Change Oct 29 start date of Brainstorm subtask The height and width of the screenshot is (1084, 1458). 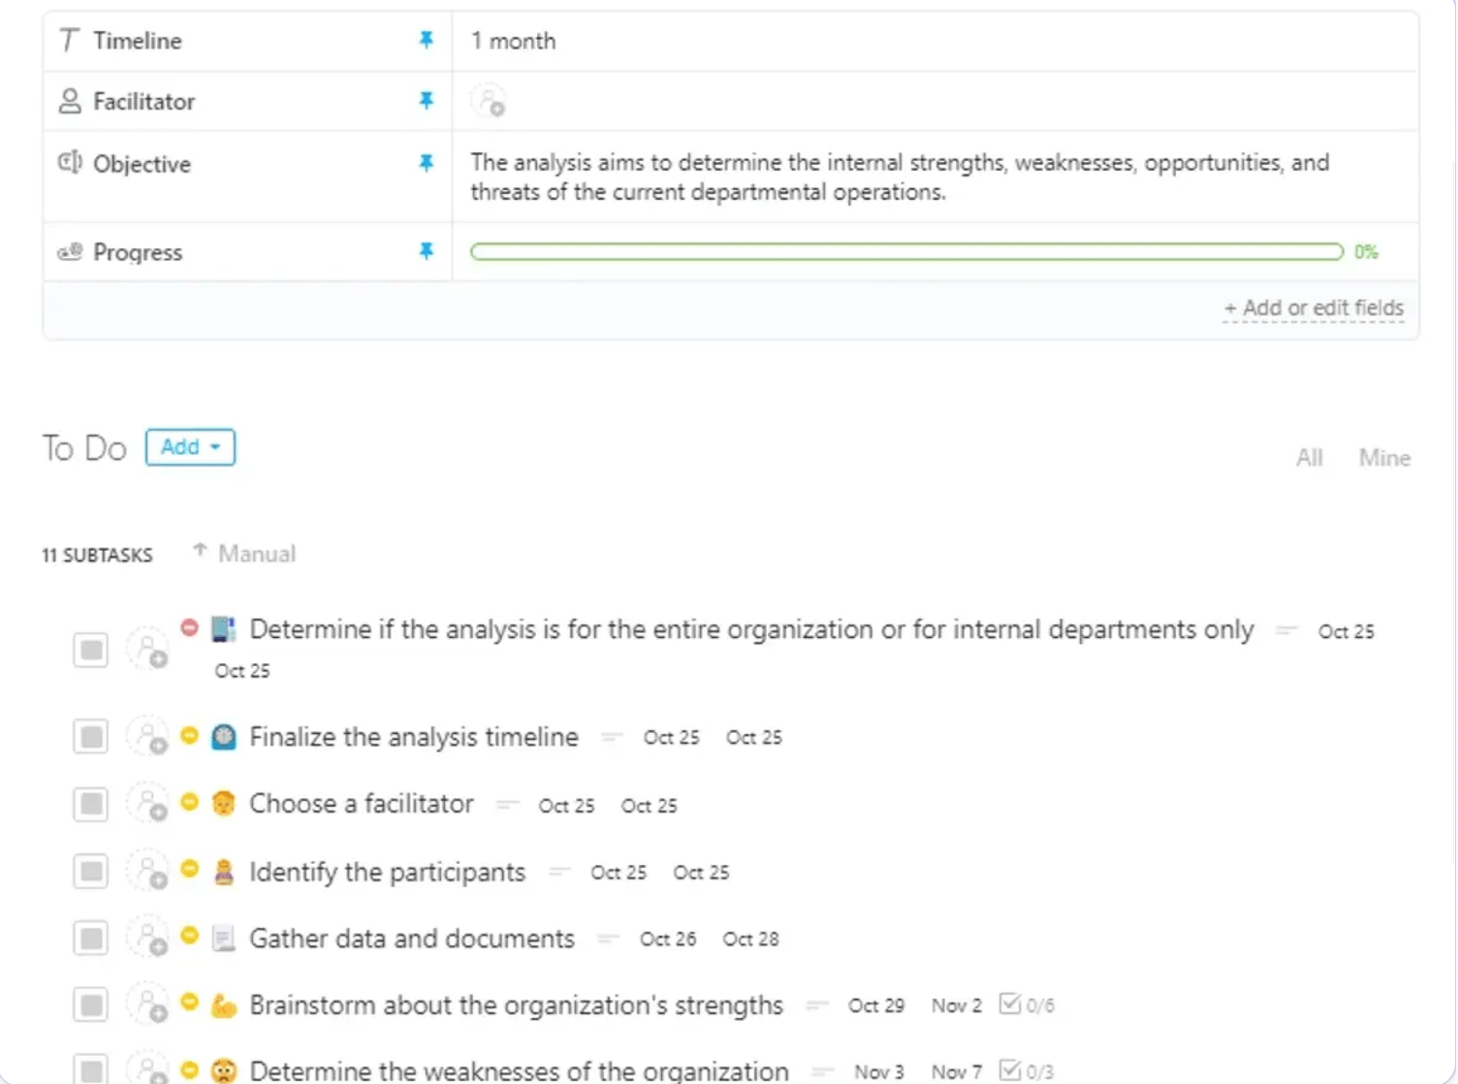(x=876, y=1005)
